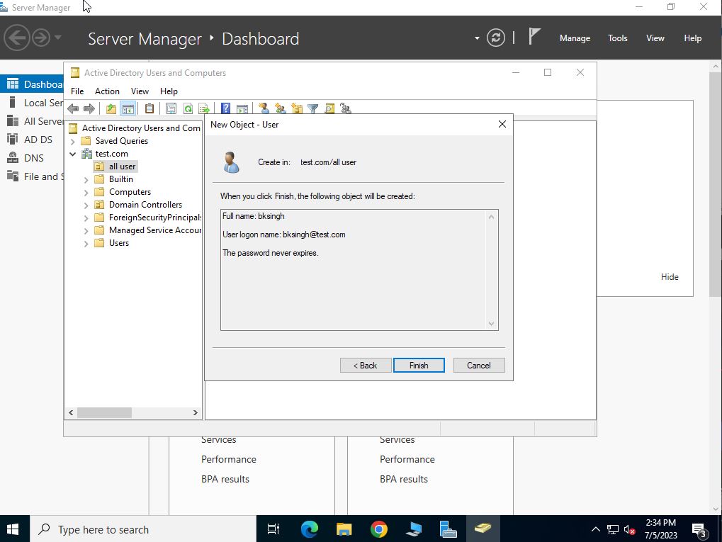
Task: Open Server Manager Help menu
Action: [x=692, y=38]
